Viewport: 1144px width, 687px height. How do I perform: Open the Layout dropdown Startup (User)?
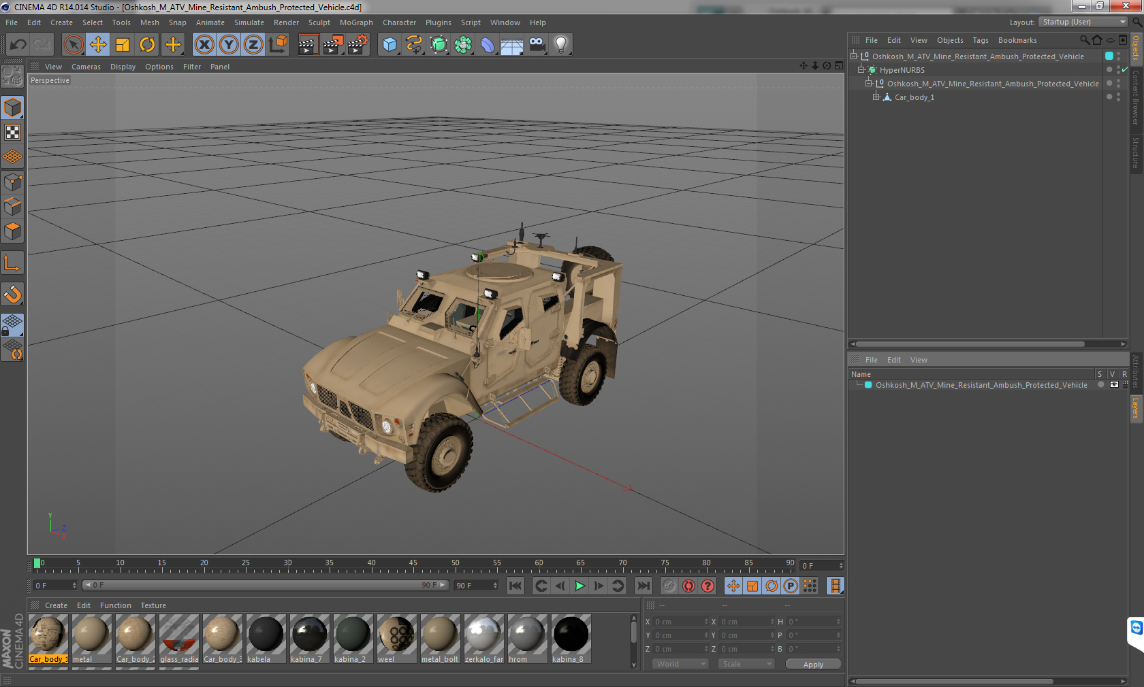(1083, 22)
